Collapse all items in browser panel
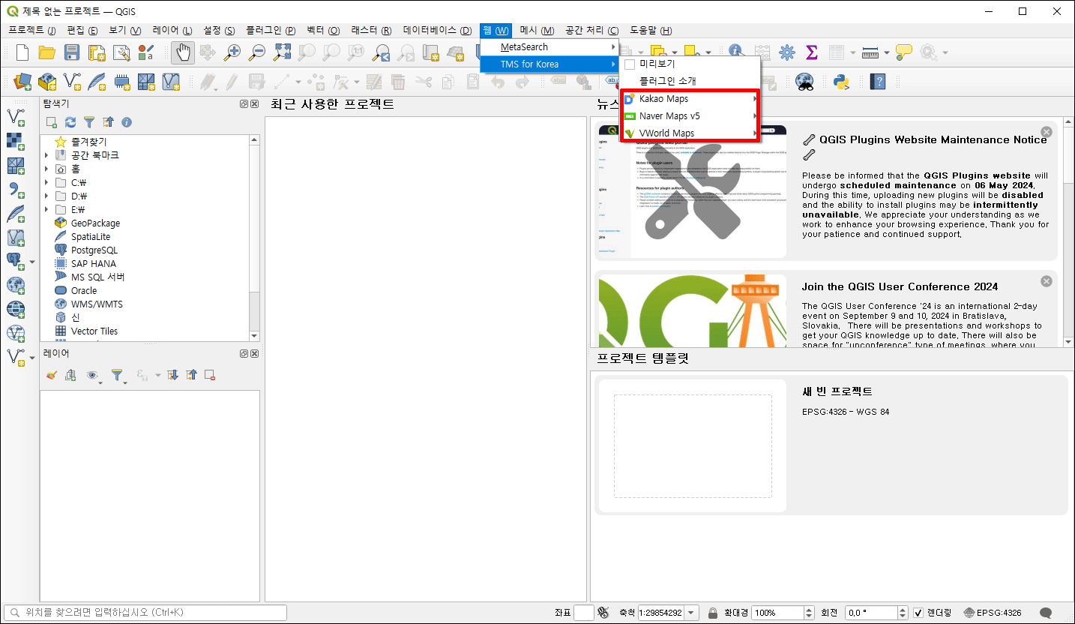Screen dimensions: 1075x624 pos(108,121)
